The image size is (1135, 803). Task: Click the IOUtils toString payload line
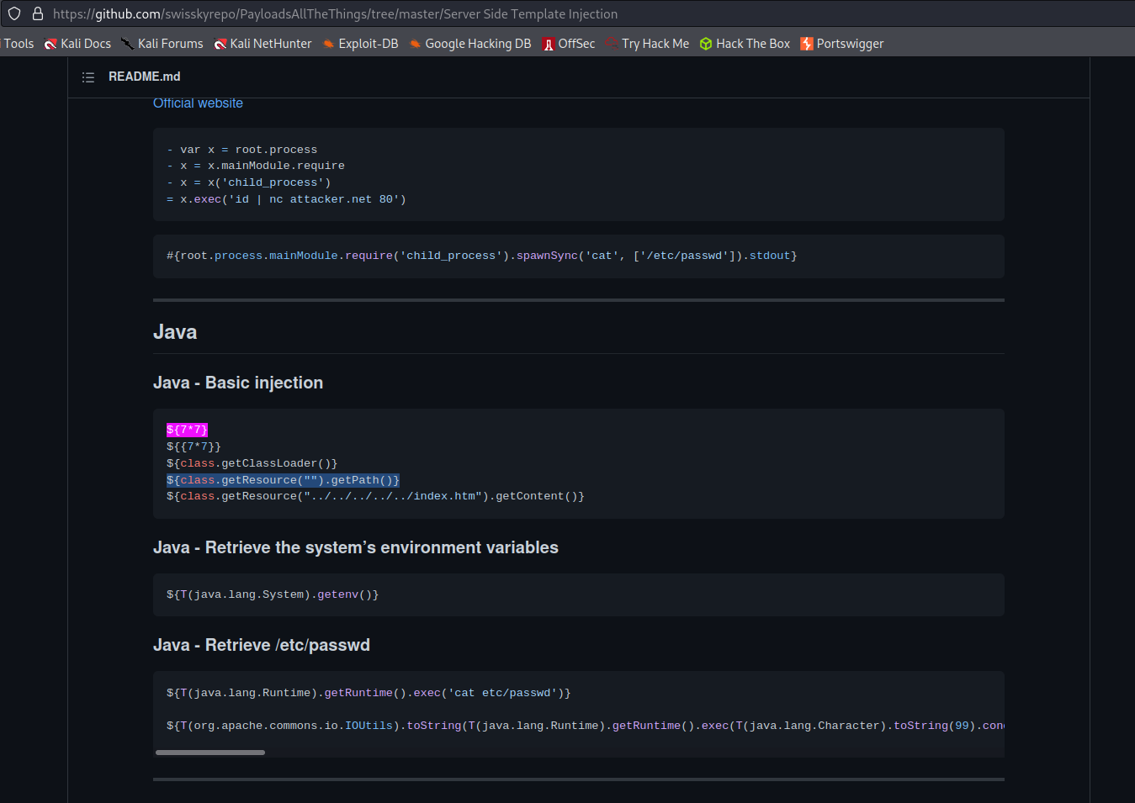[585, 726]
